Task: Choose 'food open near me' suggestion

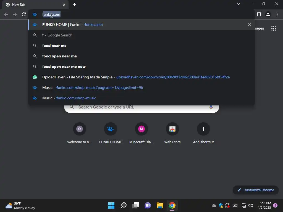Action: click(141, 56)
